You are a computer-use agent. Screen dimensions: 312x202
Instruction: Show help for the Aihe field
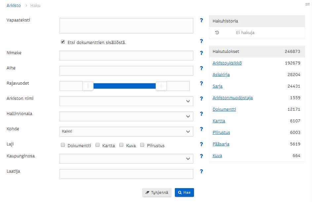(x=201, y=68)
